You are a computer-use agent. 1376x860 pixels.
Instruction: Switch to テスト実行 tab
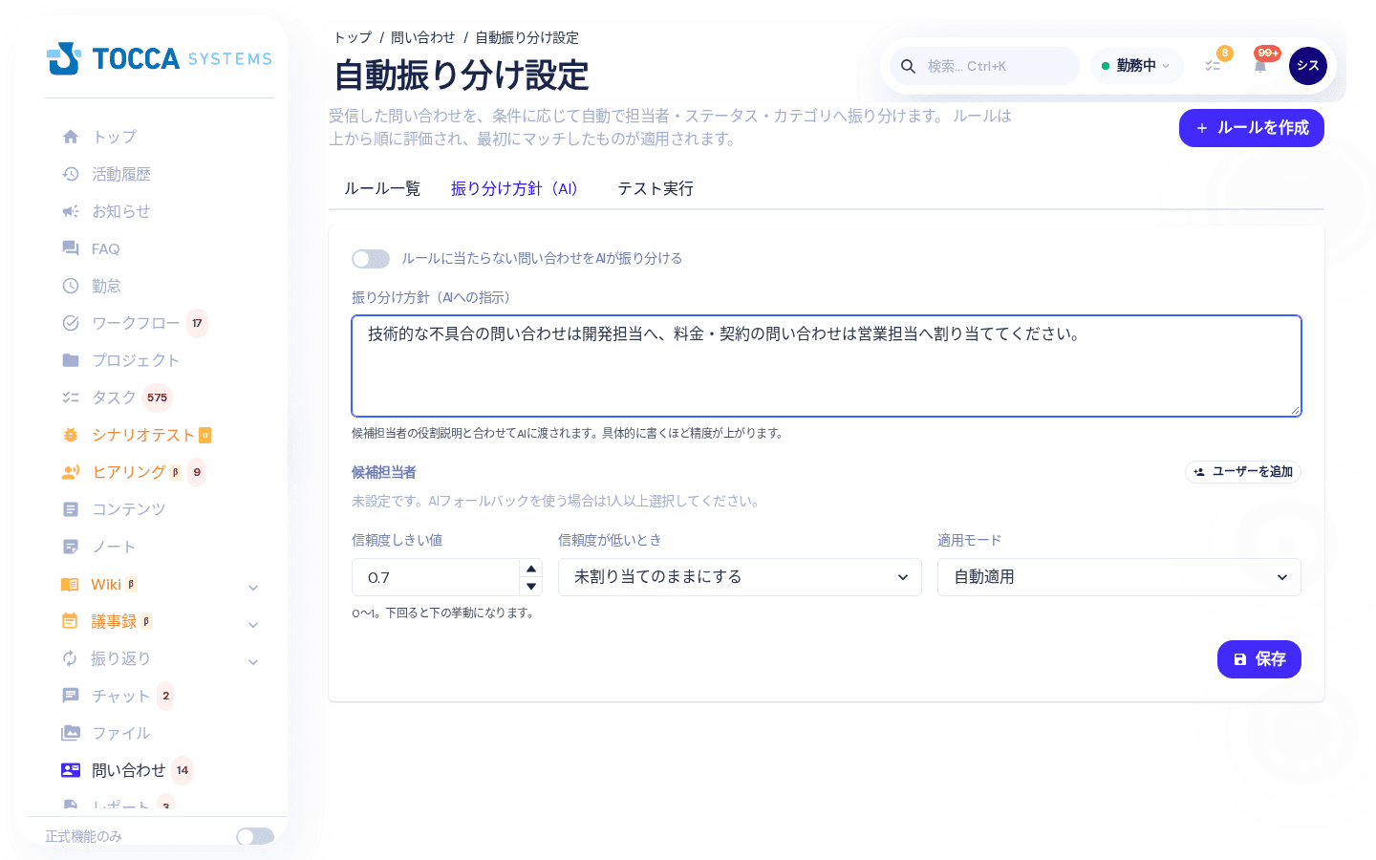[x=656, y=189]
